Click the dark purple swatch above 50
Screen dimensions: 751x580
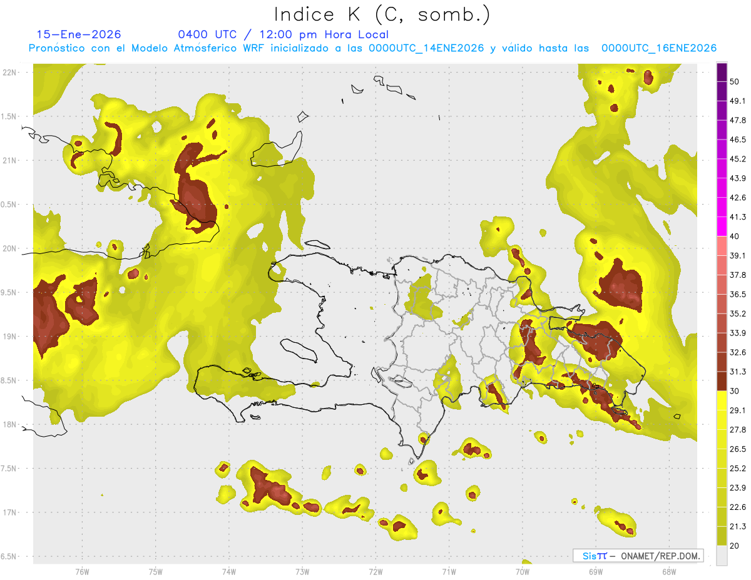(722, 73)
